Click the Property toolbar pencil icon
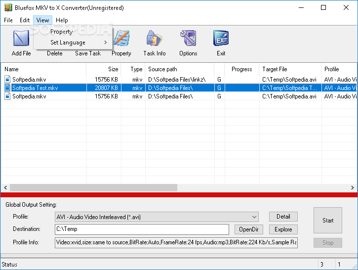The image size is (358, 270). pyautogui.click(x=121, y=38)
